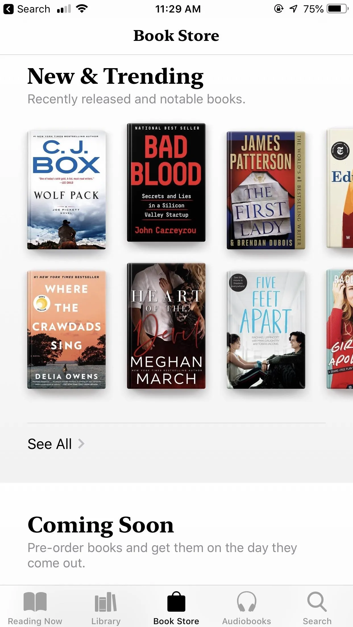Open the Reading Now book icon

tap(35, 602)
